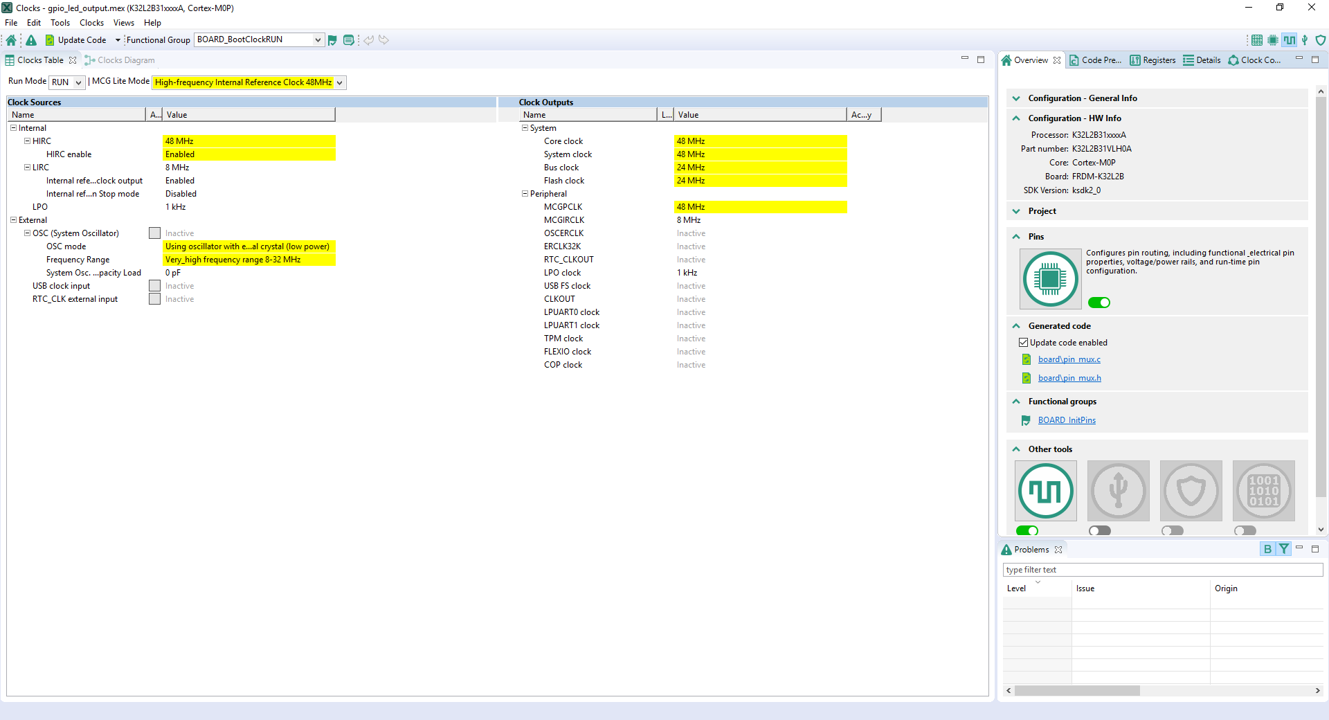The width and height of the screenshot is (1329, 720).
Task: Open the board\pin_mux.c generated file link
Action: pyautogui.click(x=1069, y=359)
